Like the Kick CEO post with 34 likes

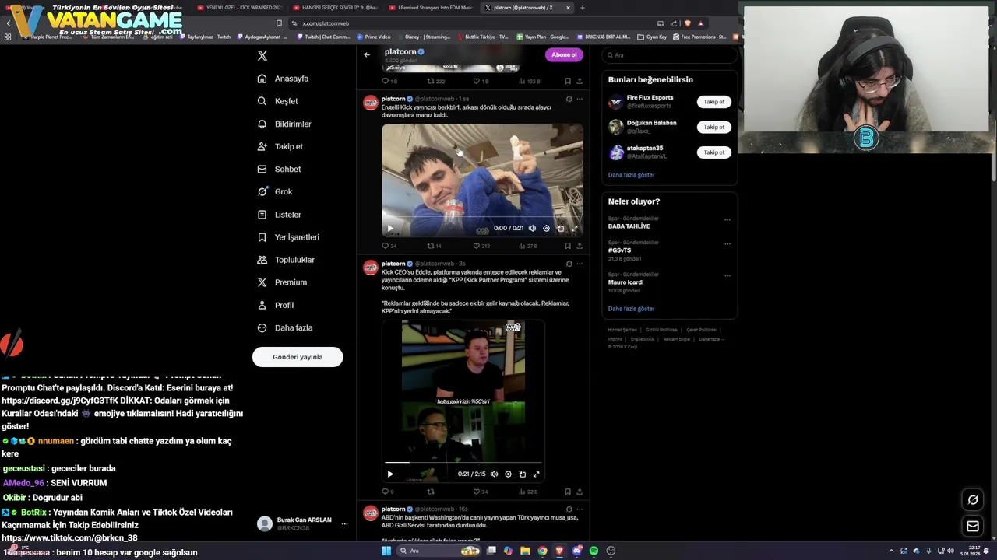[x=481, y=492]
